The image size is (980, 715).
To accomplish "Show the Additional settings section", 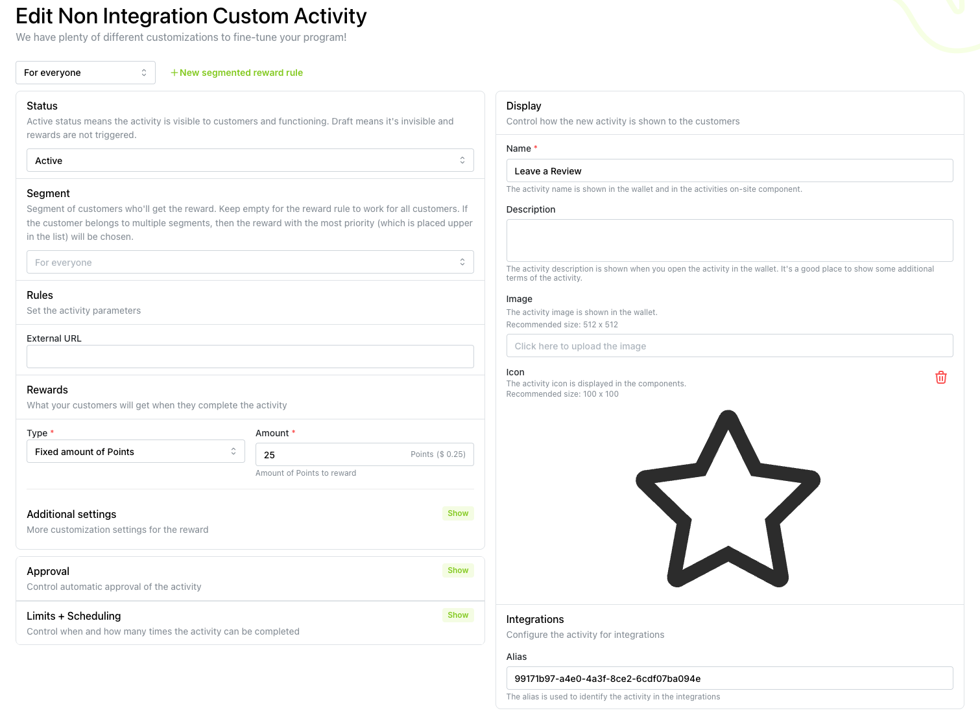I will (458, 513).
